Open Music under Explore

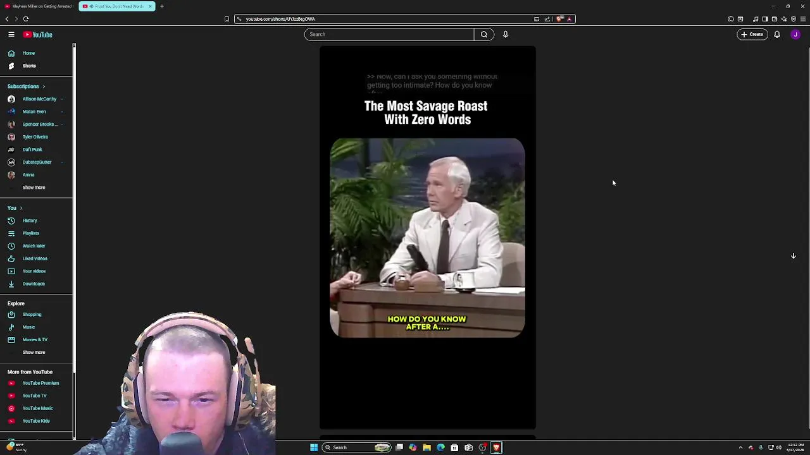[x=36, y=327]
